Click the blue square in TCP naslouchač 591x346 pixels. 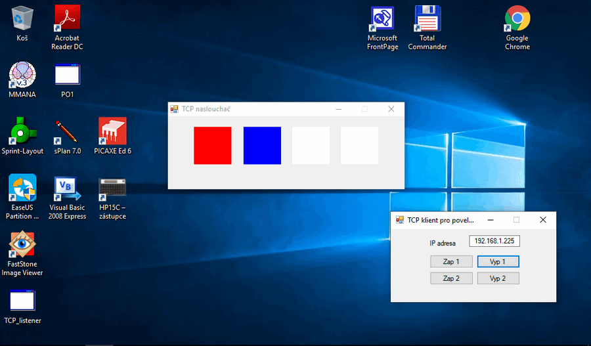pos(262,146)
